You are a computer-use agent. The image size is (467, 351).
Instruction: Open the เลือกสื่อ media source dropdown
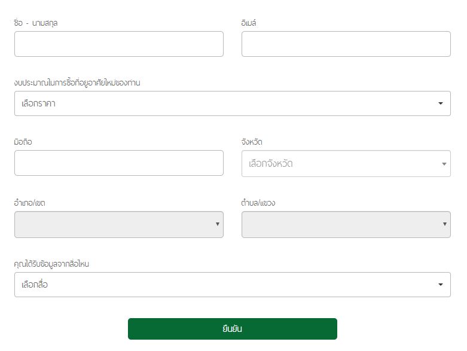click(233, 285)
